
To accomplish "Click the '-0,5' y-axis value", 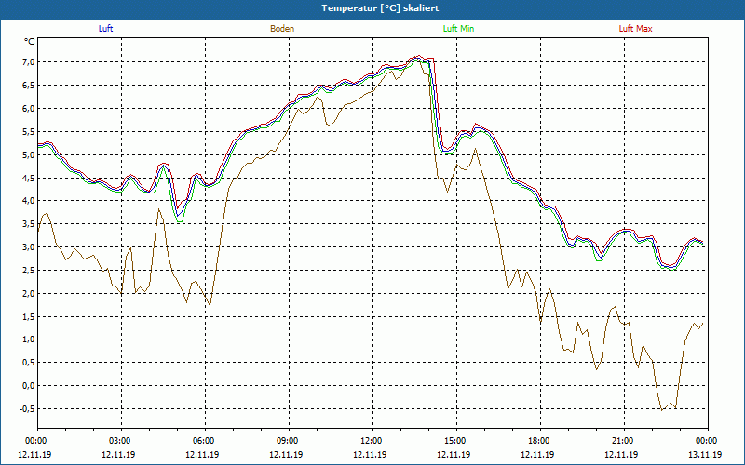I will click(x=27, y=409).
